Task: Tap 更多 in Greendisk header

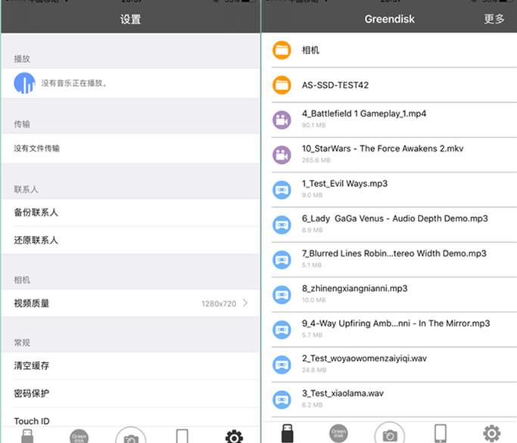Action: [494, 19]
